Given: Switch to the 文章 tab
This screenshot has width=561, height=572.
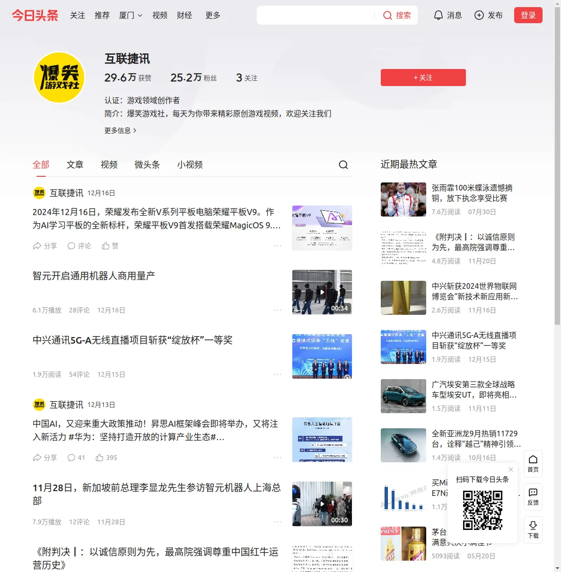Looking at the screenshot, I should pos(75,165).
